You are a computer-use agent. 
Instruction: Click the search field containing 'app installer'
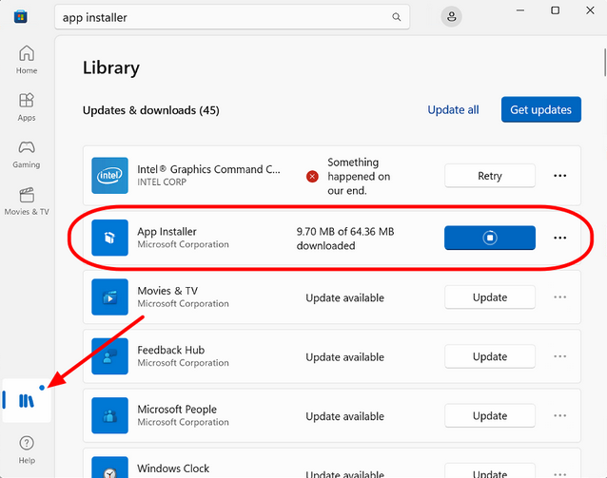coord(232,17)
